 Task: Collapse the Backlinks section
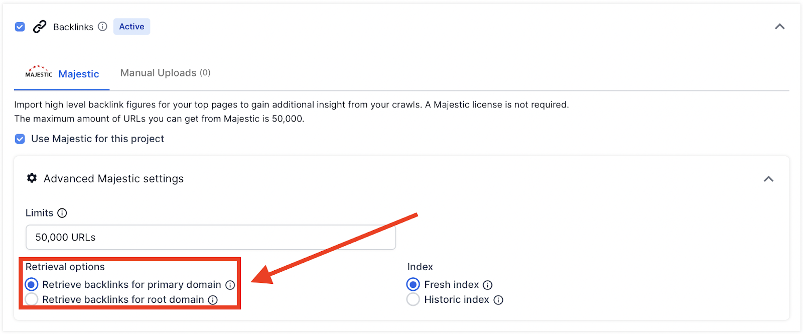tap(779, 27)
